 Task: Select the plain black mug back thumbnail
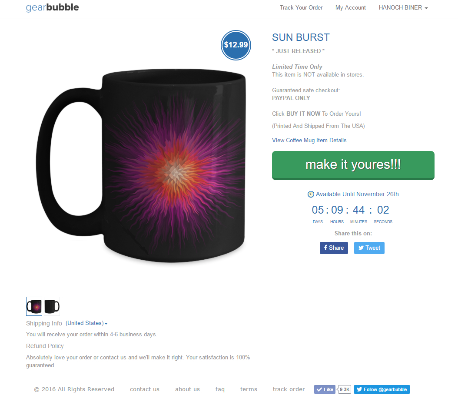coord(52,306)
